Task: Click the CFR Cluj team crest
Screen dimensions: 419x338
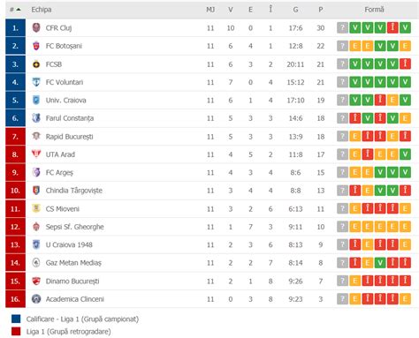Action: [x=36, y=28]
